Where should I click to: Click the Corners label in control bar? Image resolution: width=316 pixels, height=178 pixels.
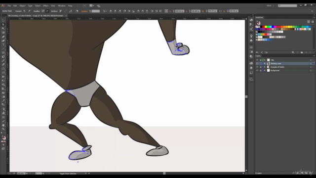click(x=84, y=11)
